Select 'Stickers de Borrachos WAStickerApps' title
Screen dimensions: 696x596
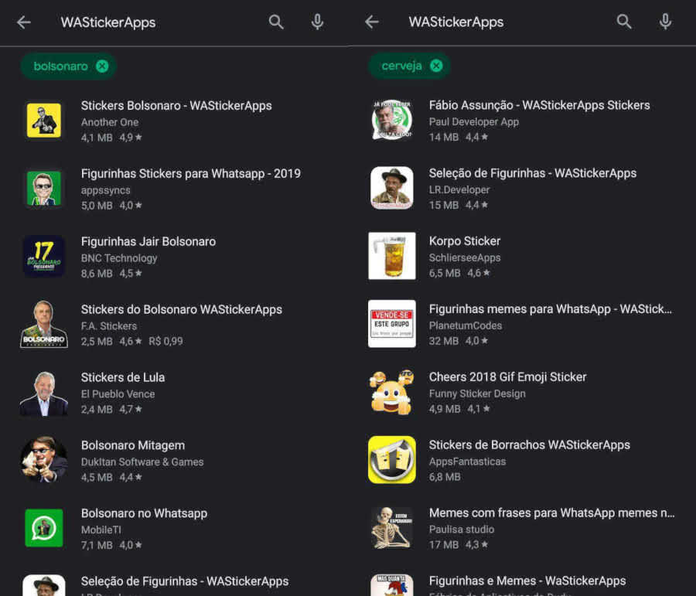[x=530, y=444]
